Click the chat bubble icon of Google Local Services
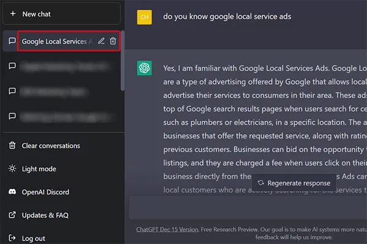The width and height of the screenshot is (367, 244). 12,41
